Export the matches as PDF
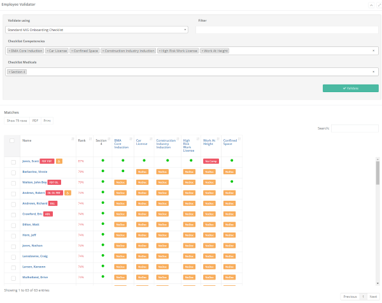The height and width of the screenshot is (303, 382). (35, 121)
